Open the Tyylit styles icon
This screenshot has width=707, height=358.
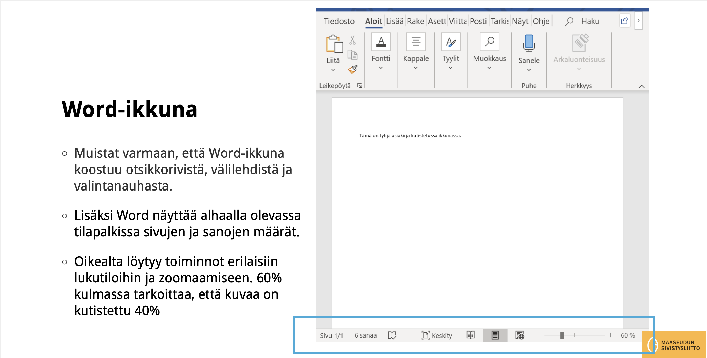pyautogui.click(x=451, y=42)
